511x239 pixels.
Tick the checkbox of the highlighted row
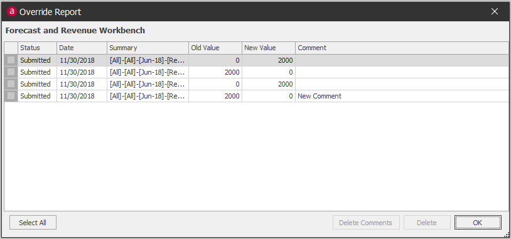pyautogui.click(x=11, y=60)
